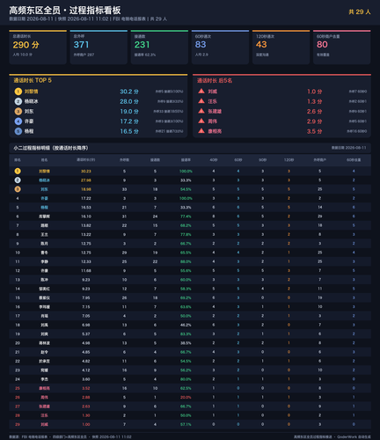Click the 17.2 分 value in TOP 5 list
Screen dimensions: 380x440
(129, 121)
